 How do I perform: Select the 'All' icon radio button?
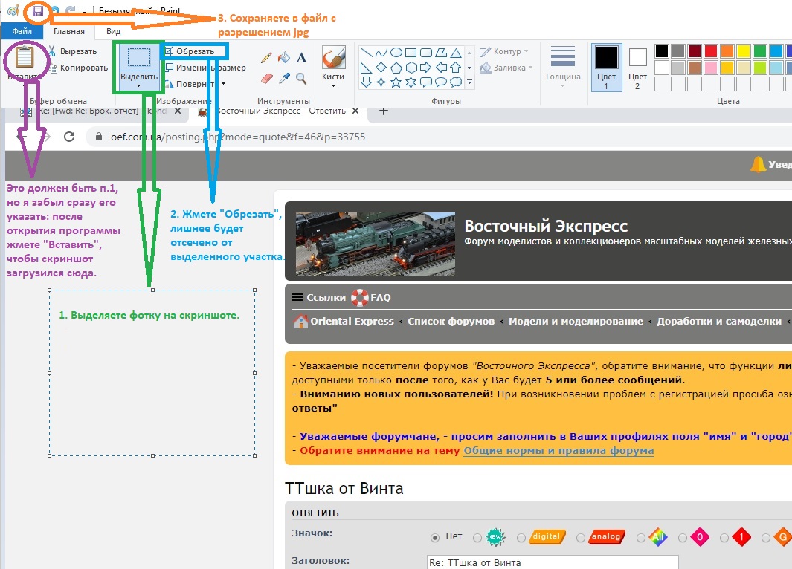(641, 539)
